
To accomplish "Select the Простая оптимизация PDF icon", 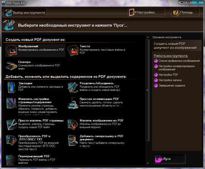I will click(x=72, y=103).
